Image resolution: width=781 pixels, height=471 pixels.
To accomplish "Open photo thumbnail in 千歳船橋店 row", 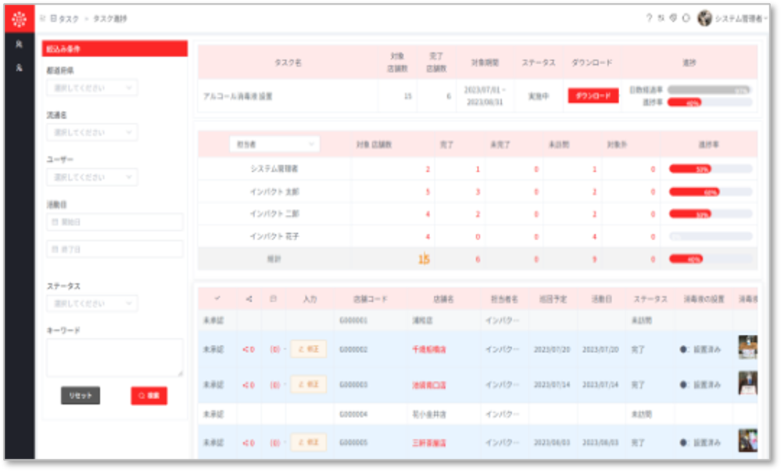I will click(x=747, y=347).
